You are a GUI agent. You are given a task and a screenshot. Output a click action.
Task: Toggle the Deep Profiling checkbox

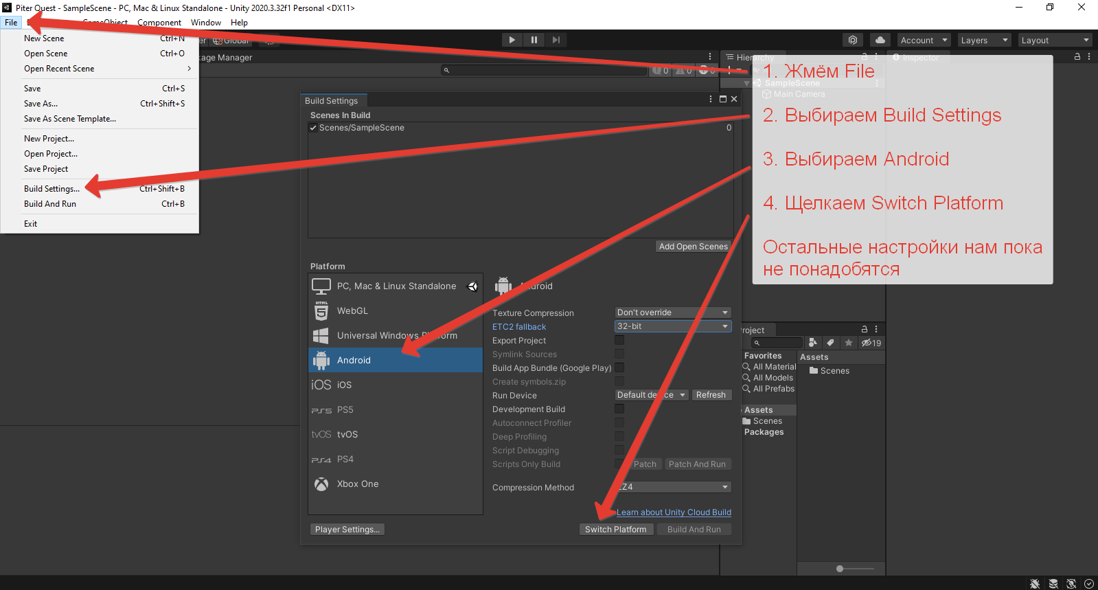[619, 436]
